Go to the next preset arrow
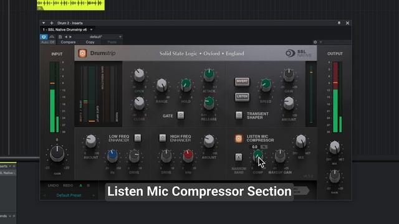Screen dimensions: 399x224 pos(70,37)
